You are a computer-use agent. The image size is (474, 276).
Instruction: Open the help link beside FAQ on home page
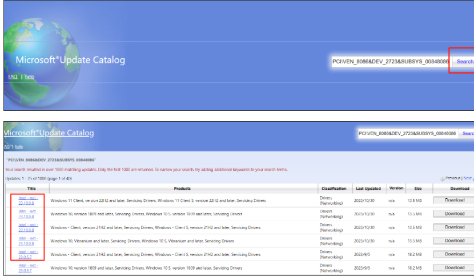tap(29, 77)
